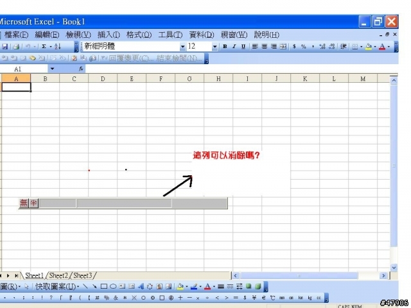
Task: Click the Insert Clip Art icon
Action: tap(159, 287)
